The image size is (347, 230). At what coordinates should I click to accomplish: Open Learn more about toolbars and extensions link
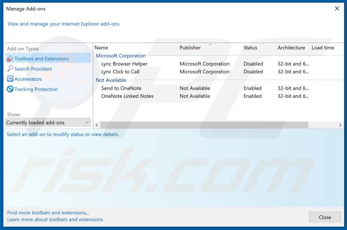pyautogui.click(x=55, y=219)
